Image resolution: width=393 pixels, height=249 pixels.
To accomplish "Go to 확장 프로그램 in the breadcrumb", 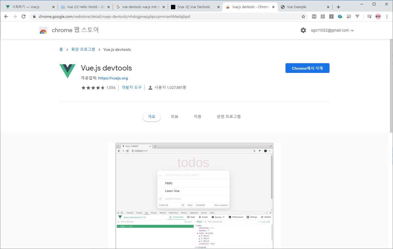I will (x=83, y=49).
